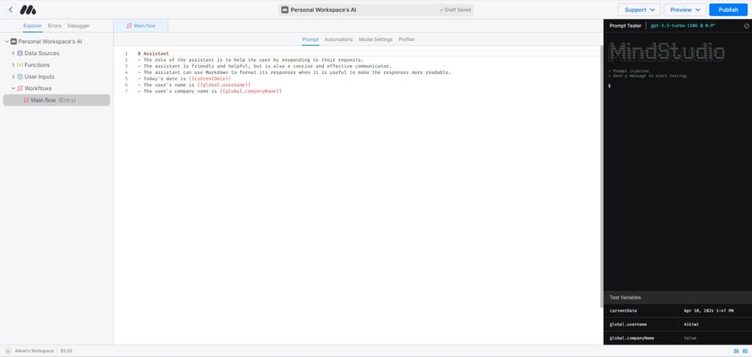Click the User Inputs eye icon
The image size is (752, 357).
[20, 76]
